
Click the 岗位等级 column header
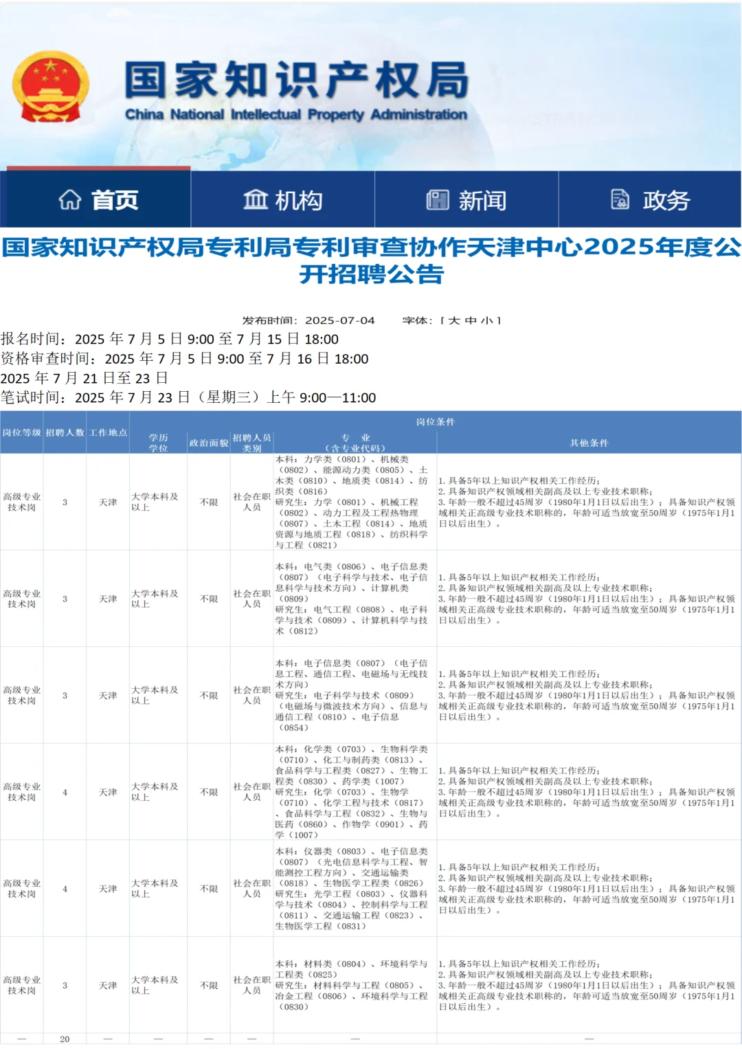tap(22, 432)
